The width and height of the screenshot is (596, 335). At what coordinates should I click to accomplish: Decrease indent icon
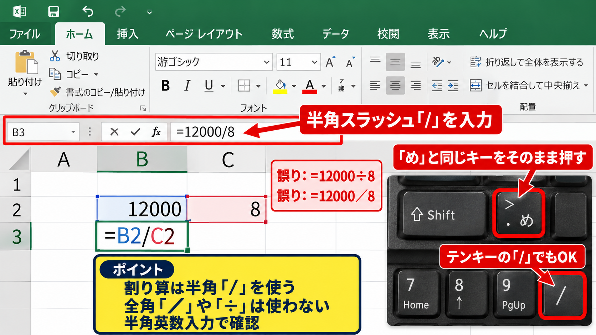coord(437,85)
